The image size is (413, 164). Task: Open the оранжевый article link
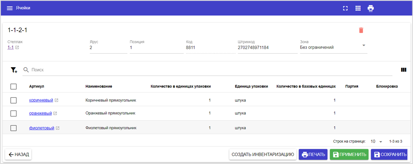click(x=40, y=114)
